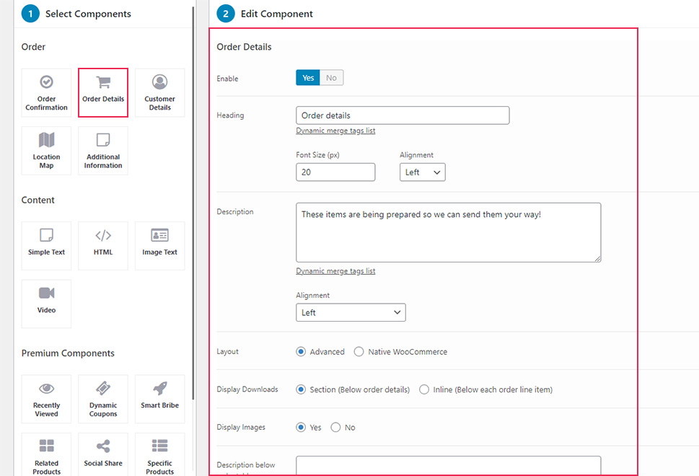Open the heading Alignment dropdown
The image size is (699, 476).
(422, 172)
